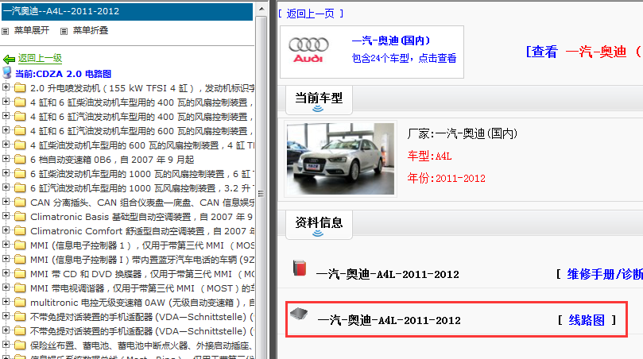The image size is (643, 359).
Task: Open the 线路图 link
Action: coord(587,320)
